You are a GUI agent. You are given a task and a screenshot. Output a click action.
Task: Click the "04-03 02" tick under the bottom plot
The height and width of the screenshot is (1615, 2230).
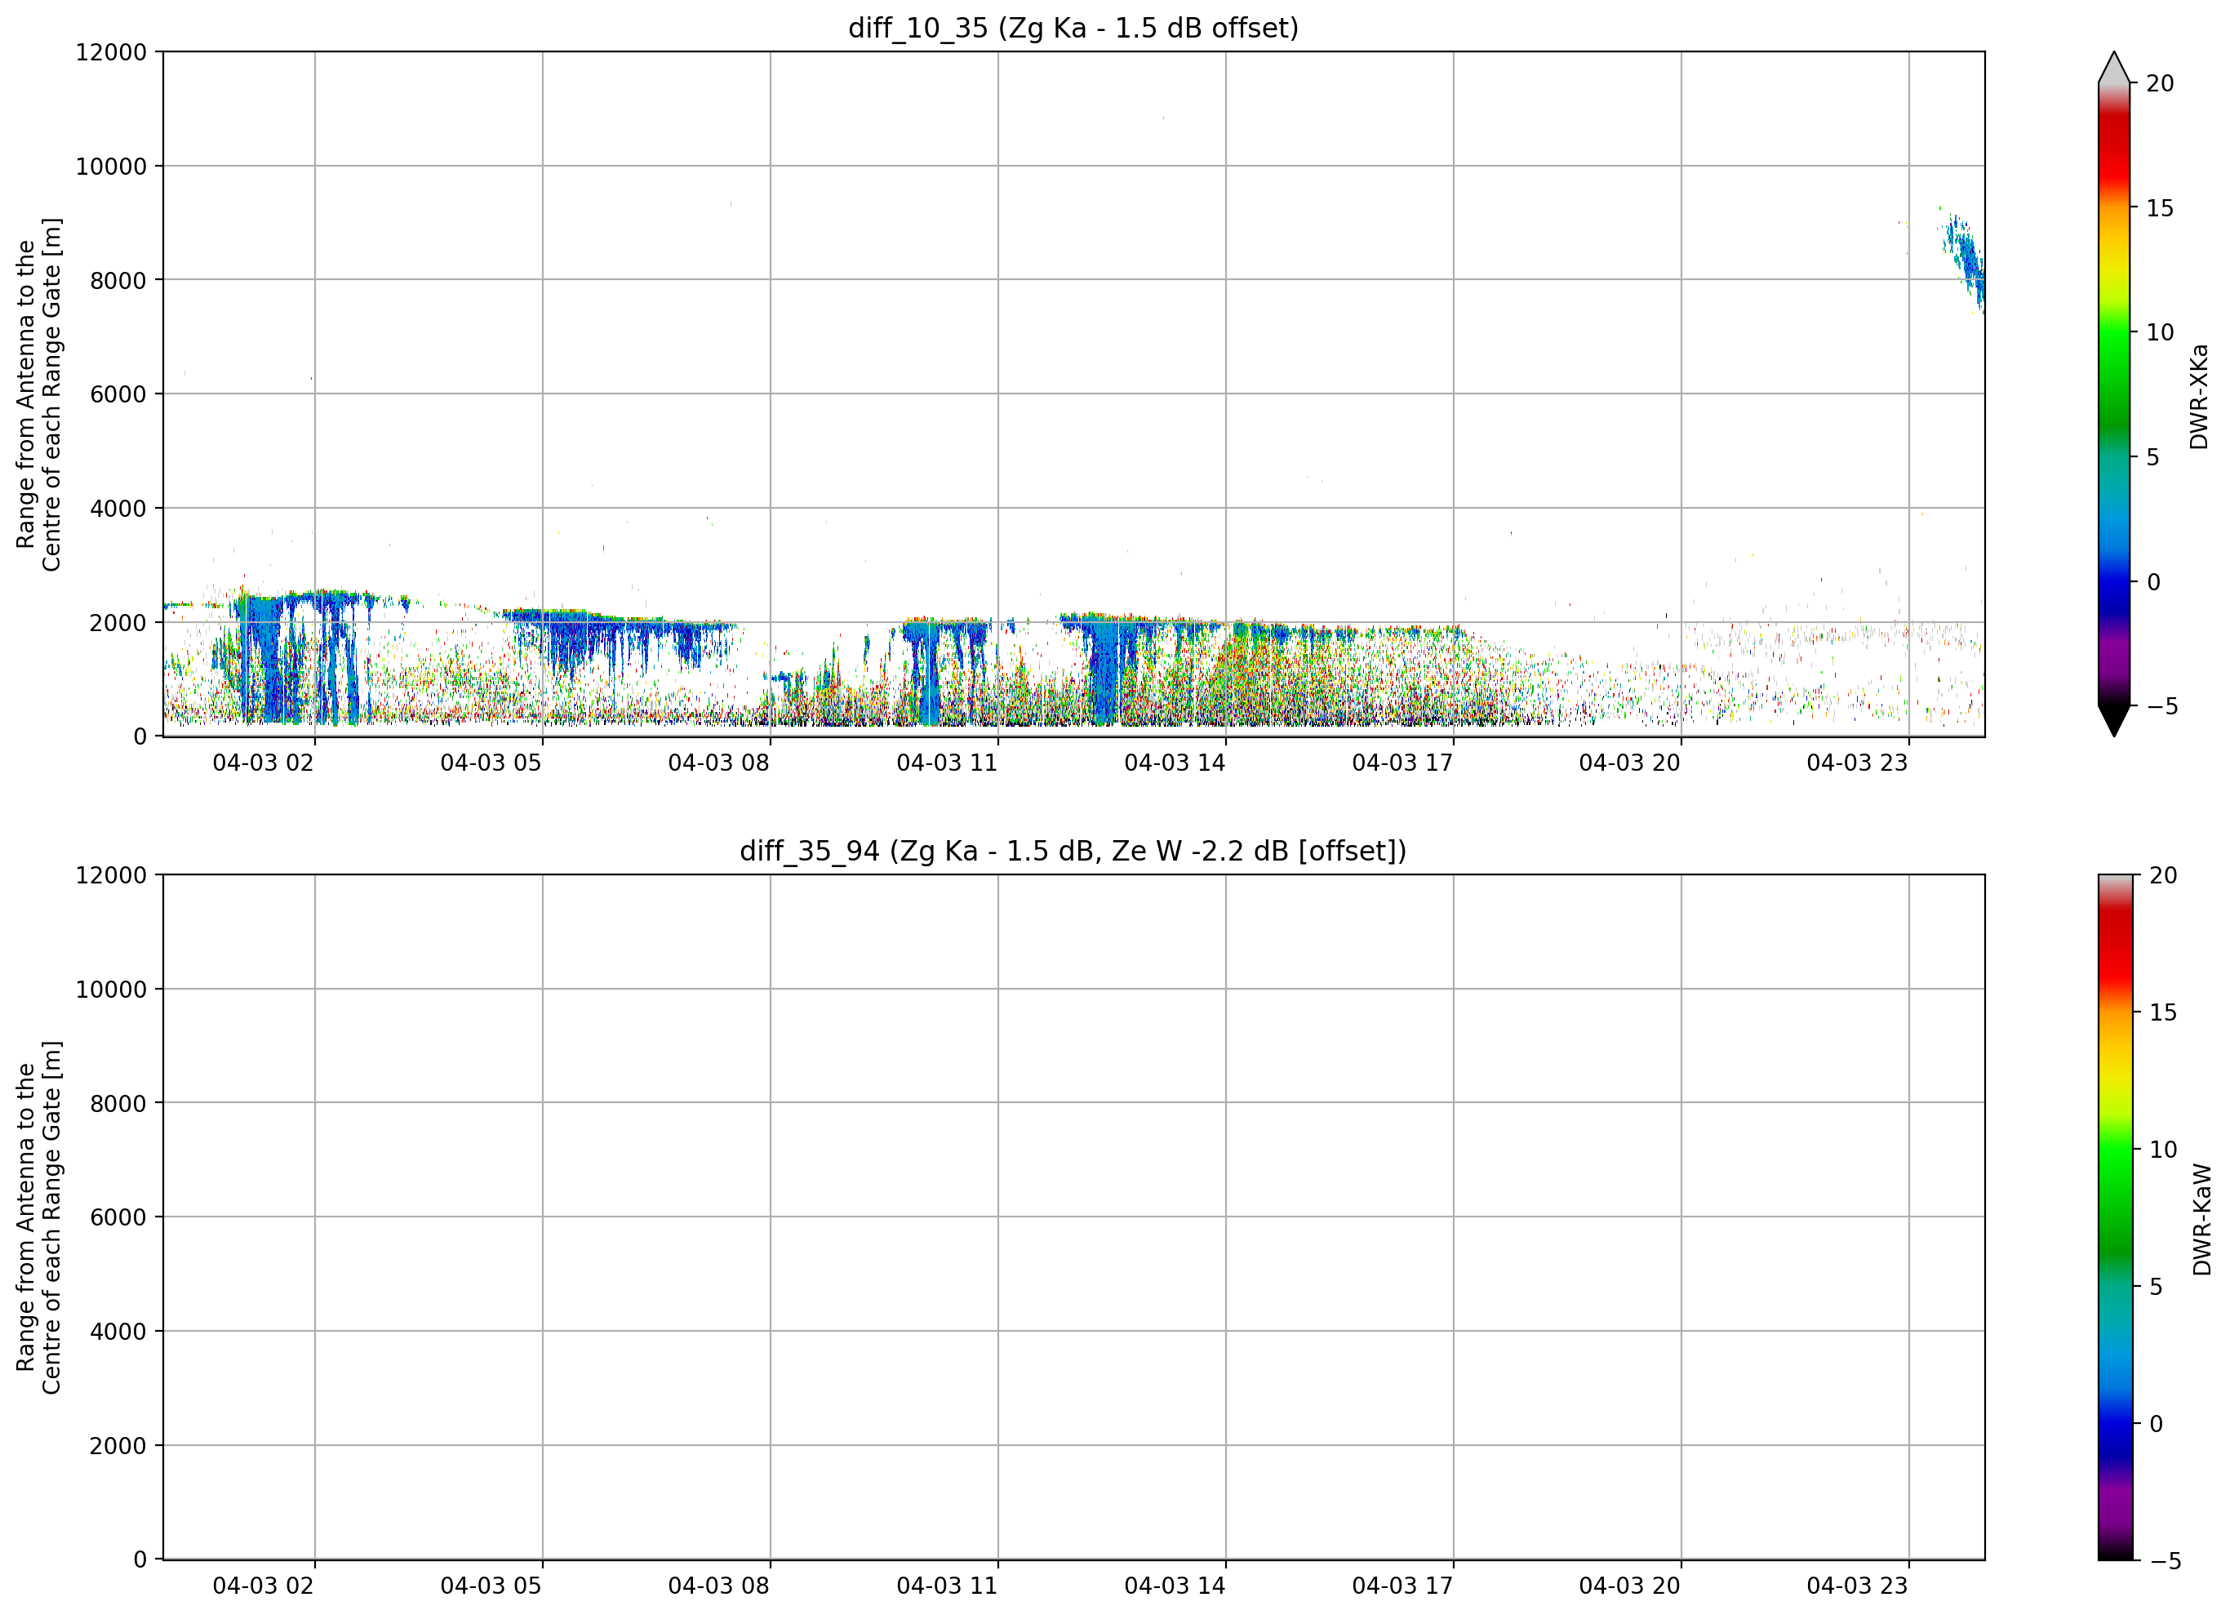[x=264, y=1586]
